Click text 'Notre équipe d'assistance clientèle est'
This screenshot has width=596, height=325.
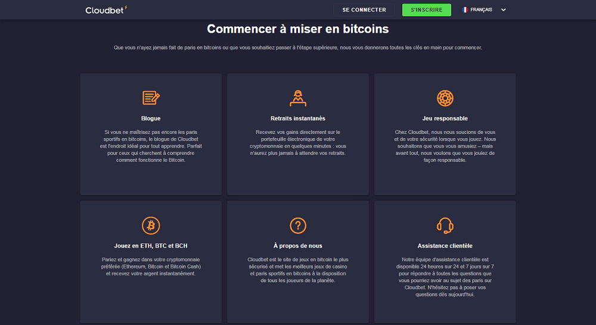(445, 277)
